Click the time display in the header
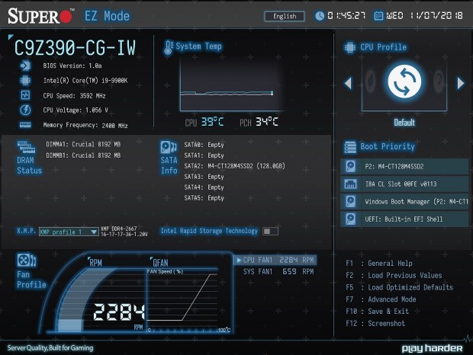The height and width of the screenshot is (355, 473). [346, 16]
